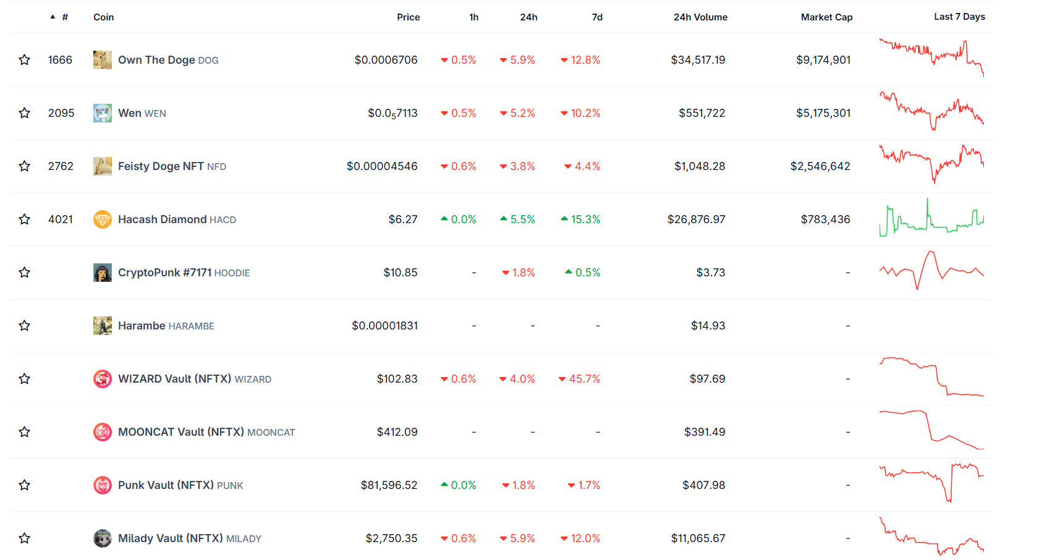Screen dimensions: 1039x560
Task: Favorite Own The Doge with star
Action: (25, 60)
